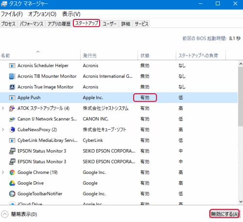243x222 pixels.
Task: Click publisher Apple Inc. in Apple Push row
Action: click(93, 98)
